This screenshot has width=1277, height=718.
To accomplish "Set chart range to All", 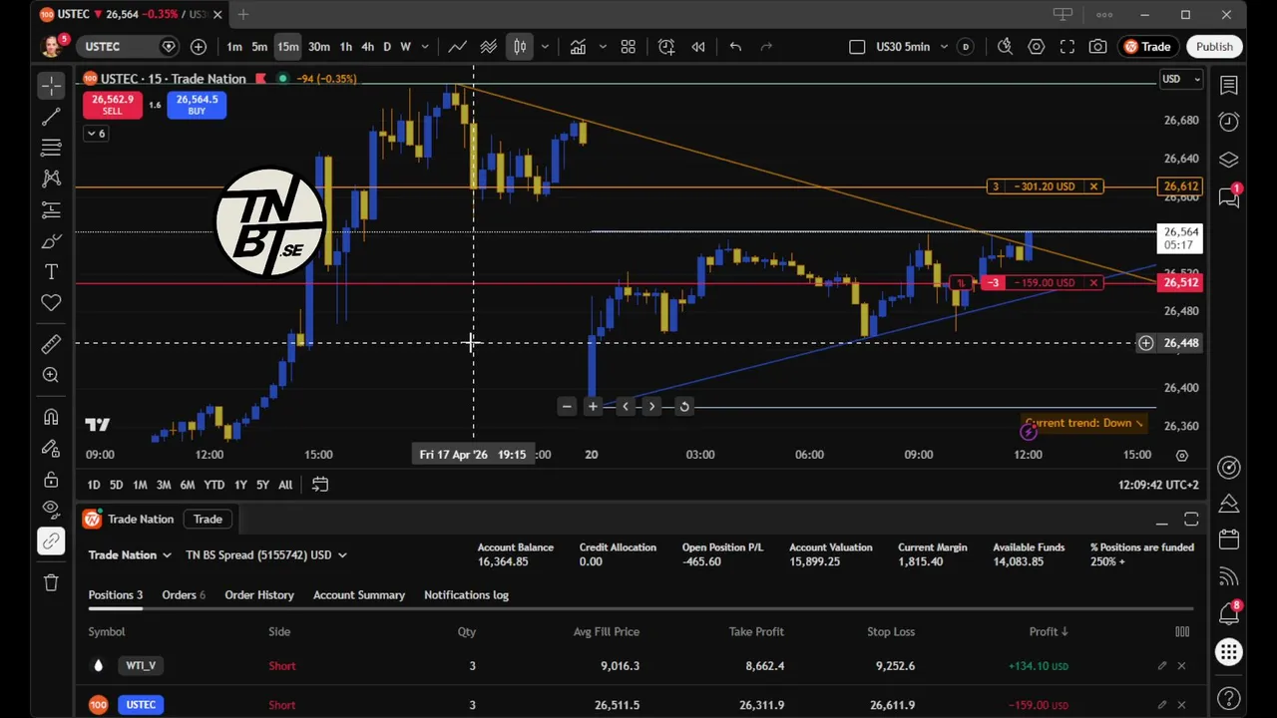I will (285, 485).
